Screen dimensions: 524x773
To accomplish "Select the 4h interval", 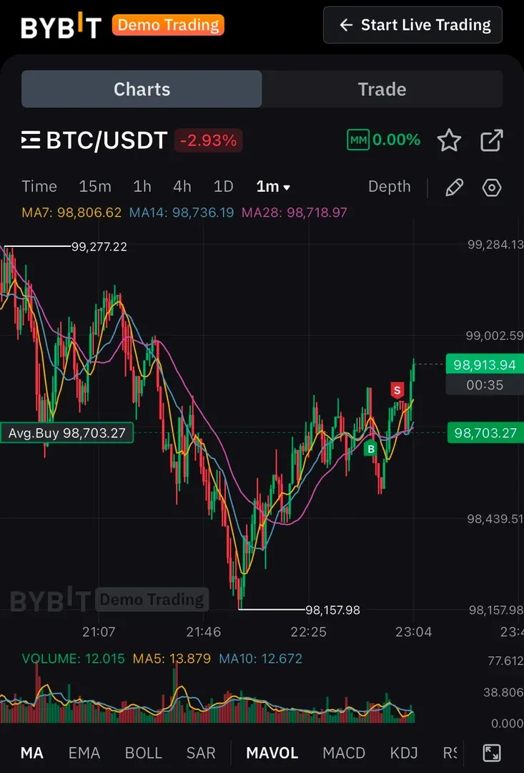I will tap(182, 186).
